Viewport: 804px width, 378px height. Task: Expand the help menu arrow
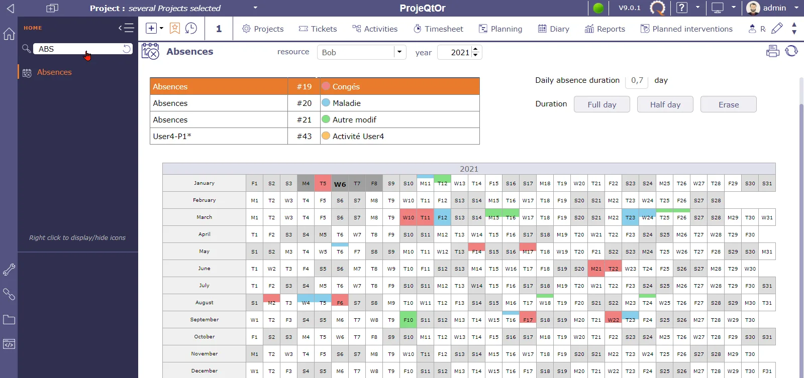point(697,8)
